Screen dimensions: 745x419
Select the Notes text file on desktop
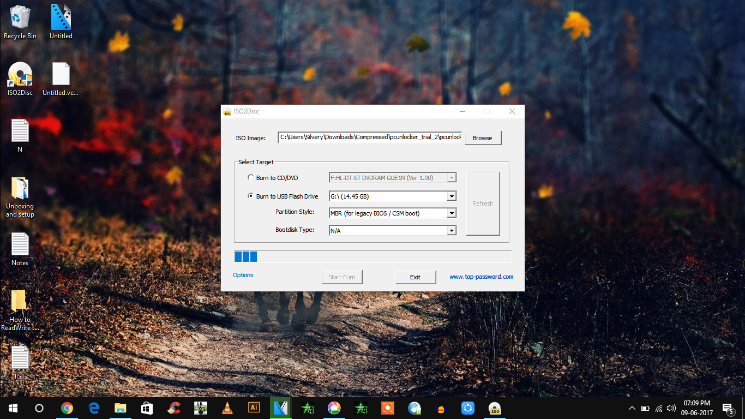point(20,249)
